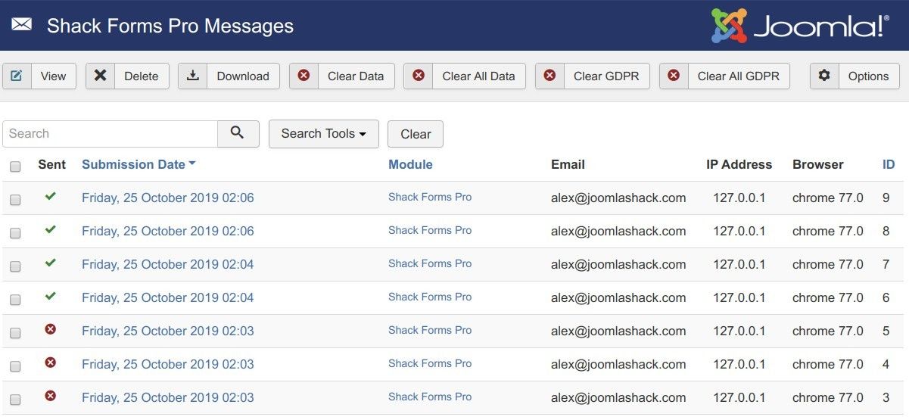
Task: Click the IP Address column header
Action: (x=739, y=164)
